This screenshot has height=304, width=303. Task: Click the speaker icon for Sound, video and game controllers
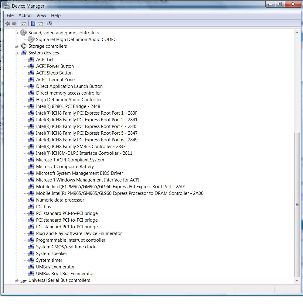pos(24,33)
